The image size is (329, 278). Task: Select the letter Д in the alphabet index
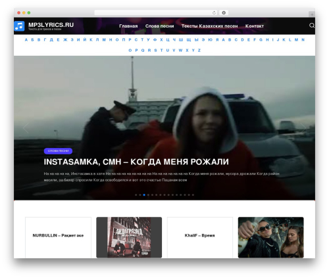(51, 40)
